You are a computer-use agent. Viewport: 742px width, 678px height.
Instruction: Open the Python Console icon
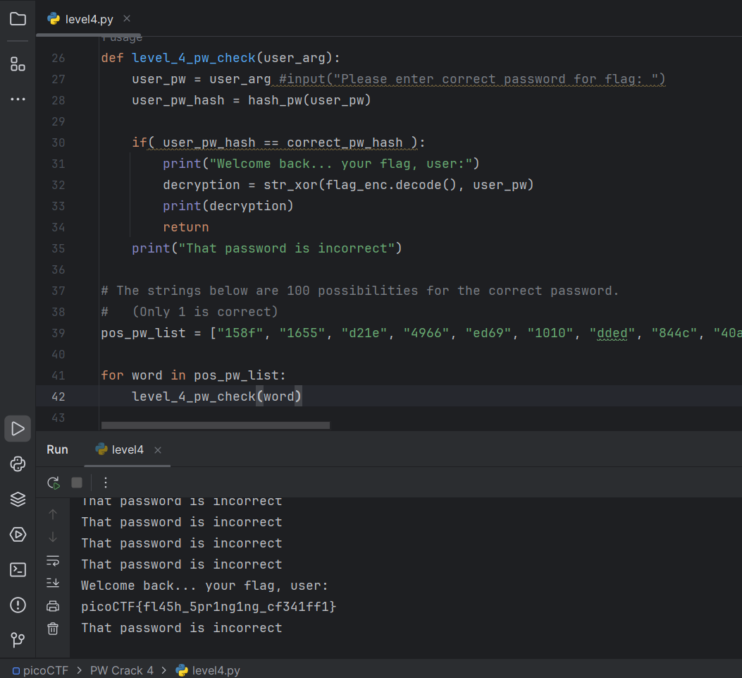pos(18,464)
